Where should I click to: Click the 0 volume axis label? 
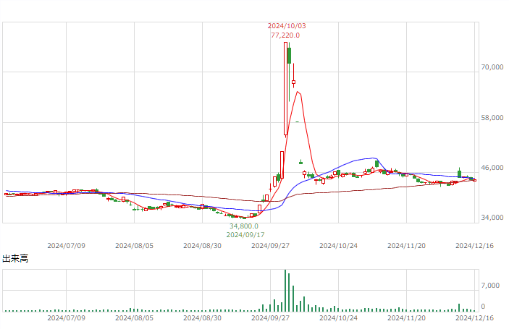[x=483, y=307]
